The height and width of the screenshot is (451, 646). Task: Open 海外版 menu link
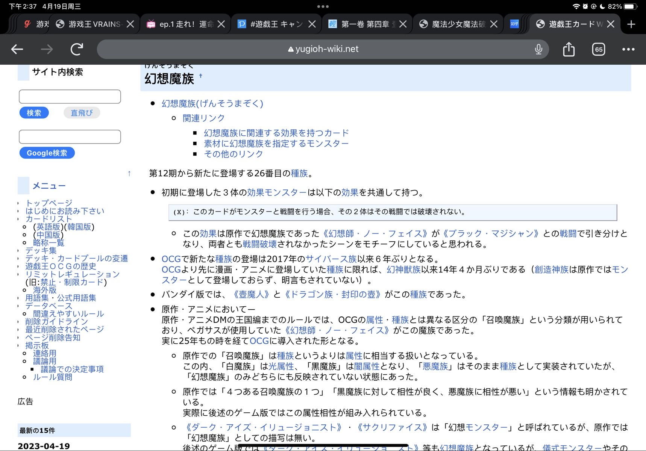(x=45, y=290)
